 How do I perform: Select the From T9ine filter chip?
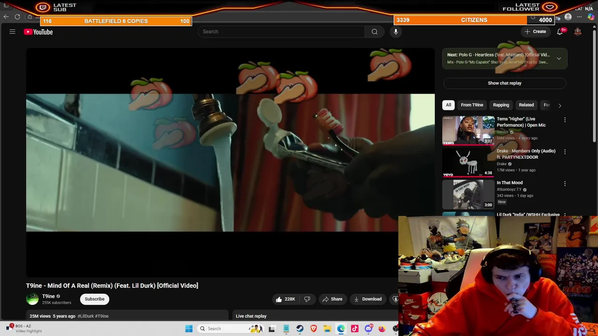click(472, 105)
